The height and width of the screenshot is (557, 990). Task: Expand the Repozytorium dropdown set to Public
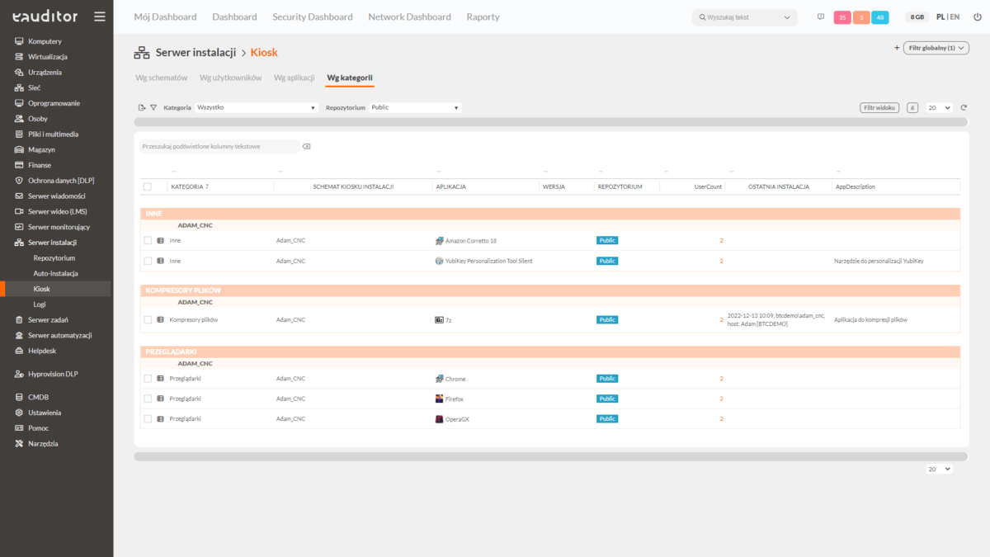tap(415, 107)
